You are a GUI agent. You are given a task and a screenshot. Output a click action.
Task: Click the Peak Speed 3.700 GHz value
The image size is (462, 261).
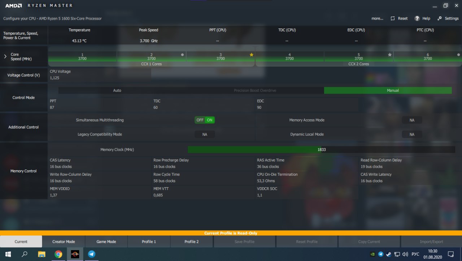coord(149,41)
